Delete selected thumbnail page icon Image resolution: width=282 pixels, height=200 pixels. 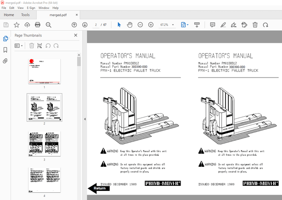31,46
